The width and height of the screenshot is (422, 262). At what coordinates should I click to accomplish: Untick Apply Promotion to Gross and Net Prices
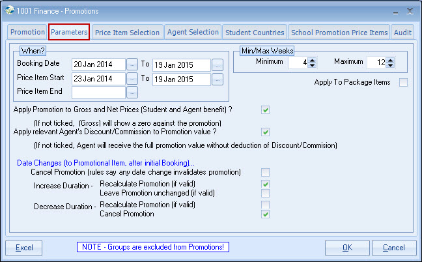[265, 109]
